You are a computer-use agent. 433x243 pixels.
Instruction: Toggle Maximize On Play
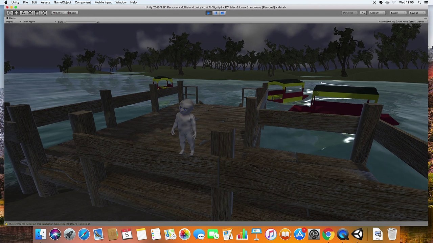(x=387, y=22)
